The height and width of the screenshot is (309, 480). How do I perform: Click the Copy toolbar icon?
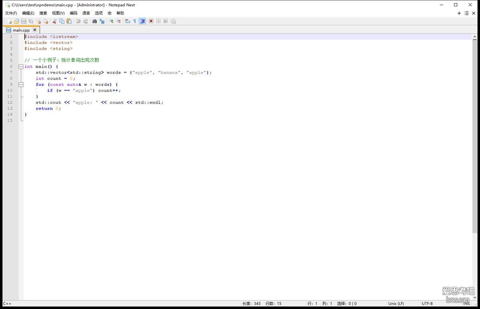(x=62, y=21)
